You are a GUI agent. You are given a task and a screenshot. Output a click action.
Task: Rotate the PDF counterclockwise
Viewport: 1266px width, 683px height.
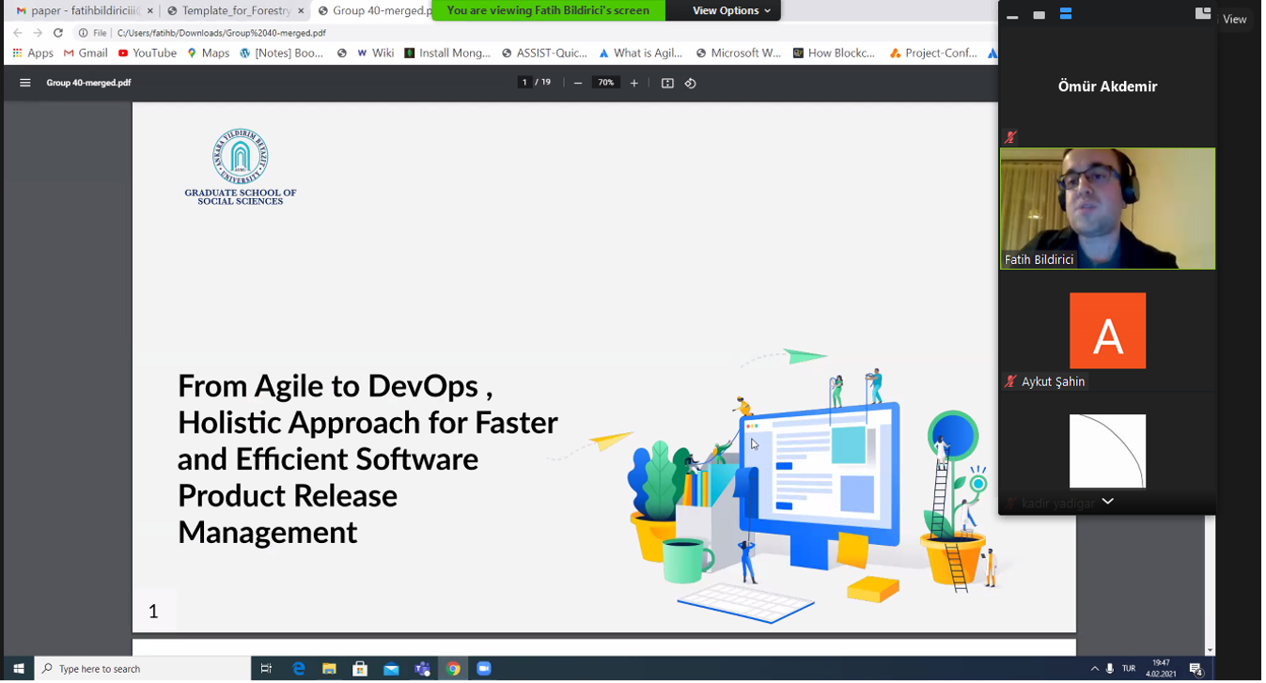pos(691,83)
